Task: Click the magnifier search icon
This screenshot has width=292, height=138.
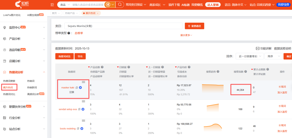Action: [120, 5]
